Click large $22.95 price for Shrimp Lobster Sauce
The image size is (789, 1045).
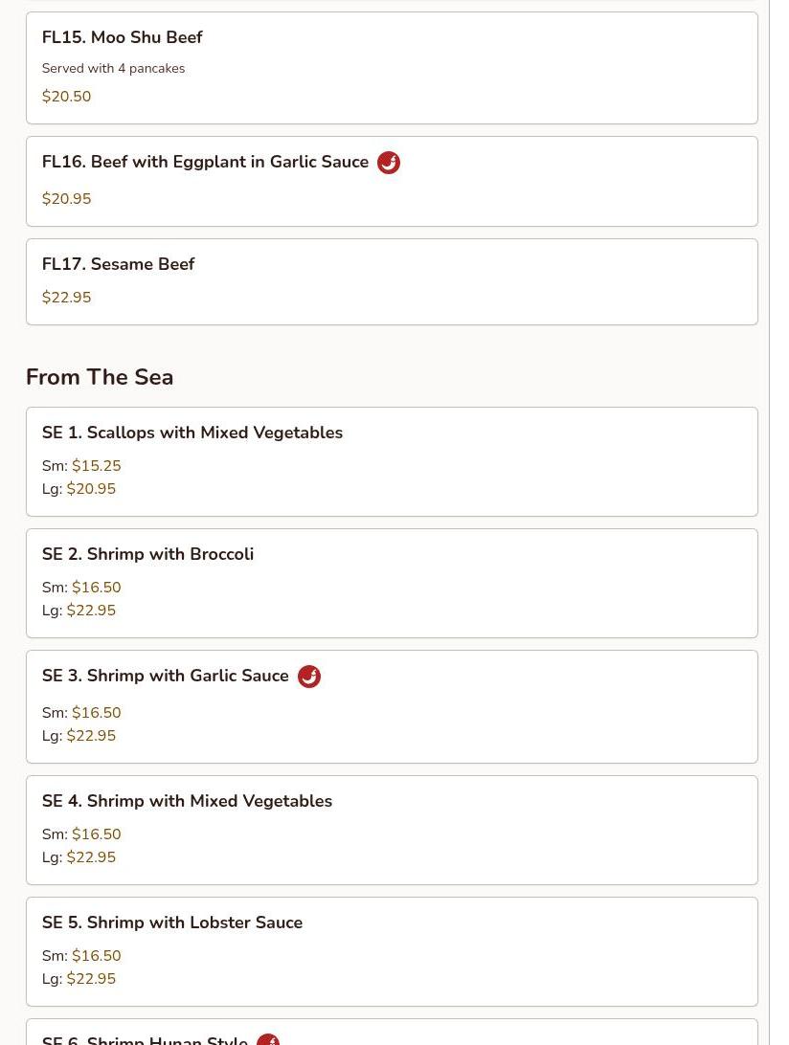(91, 979)
